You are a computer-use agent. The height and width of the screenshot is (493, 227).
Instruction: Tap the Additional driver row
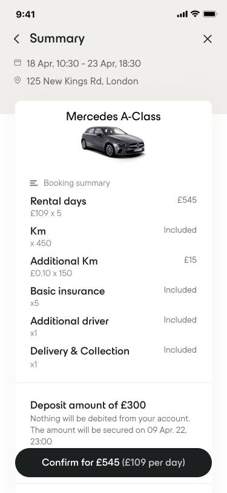pos(114,327)
